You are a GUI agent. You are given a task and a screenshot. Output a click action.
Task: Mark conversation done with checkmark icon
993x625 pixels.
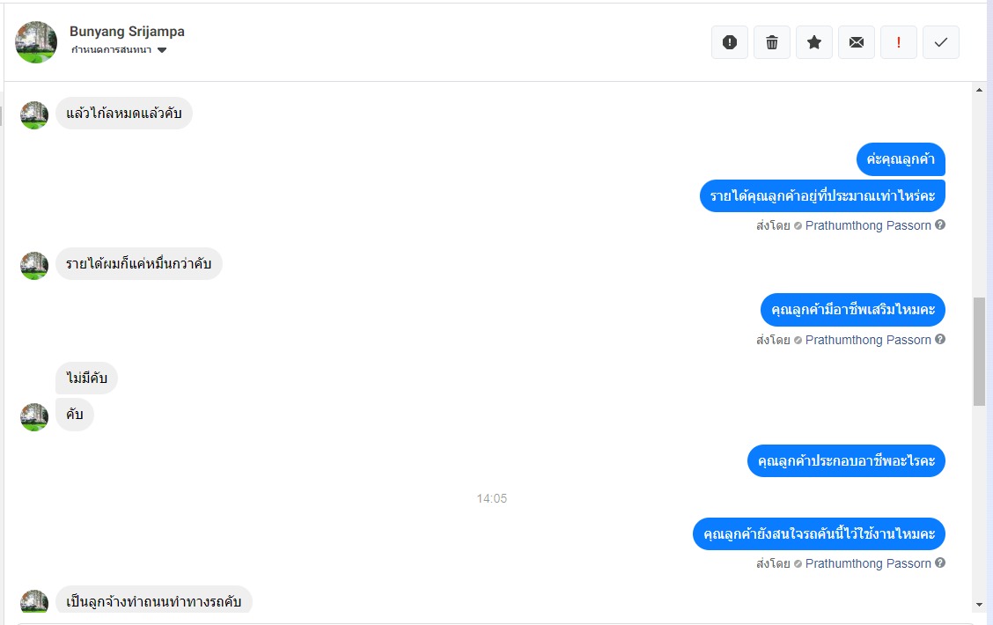click(941, 42)
